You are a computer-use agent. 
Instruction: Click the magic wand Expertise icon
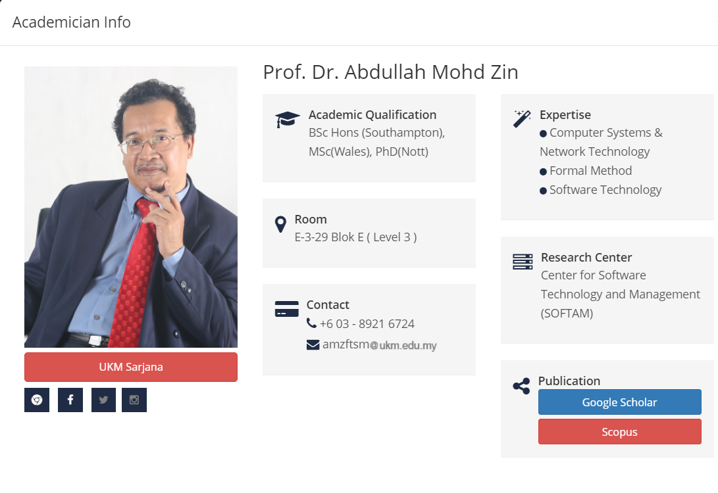[x=522, y=119]
